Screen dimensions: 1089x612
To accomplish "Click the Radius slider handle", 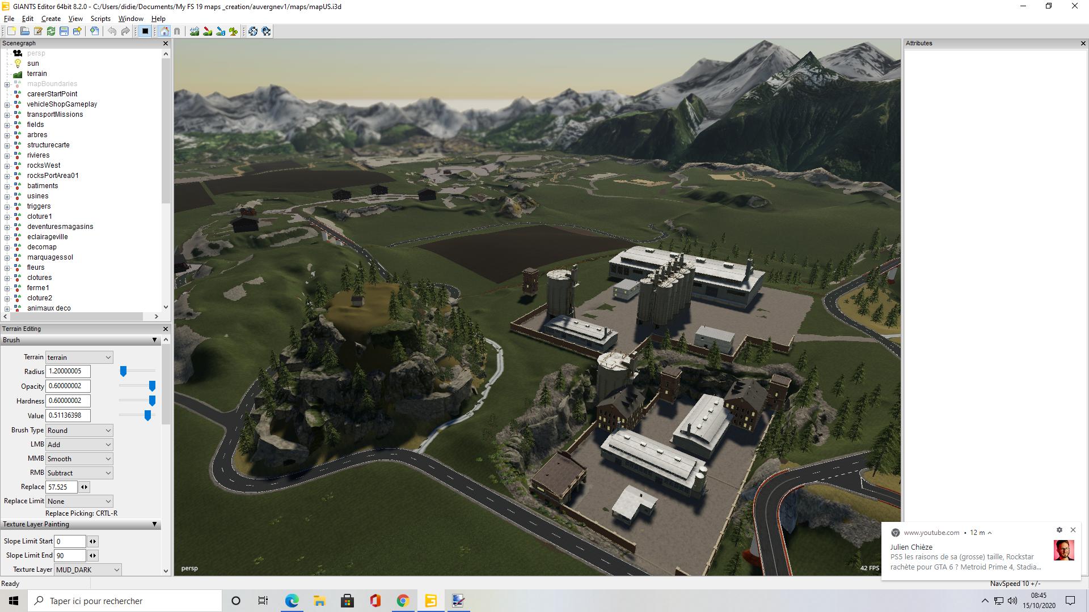I will (x=123, y=371).
